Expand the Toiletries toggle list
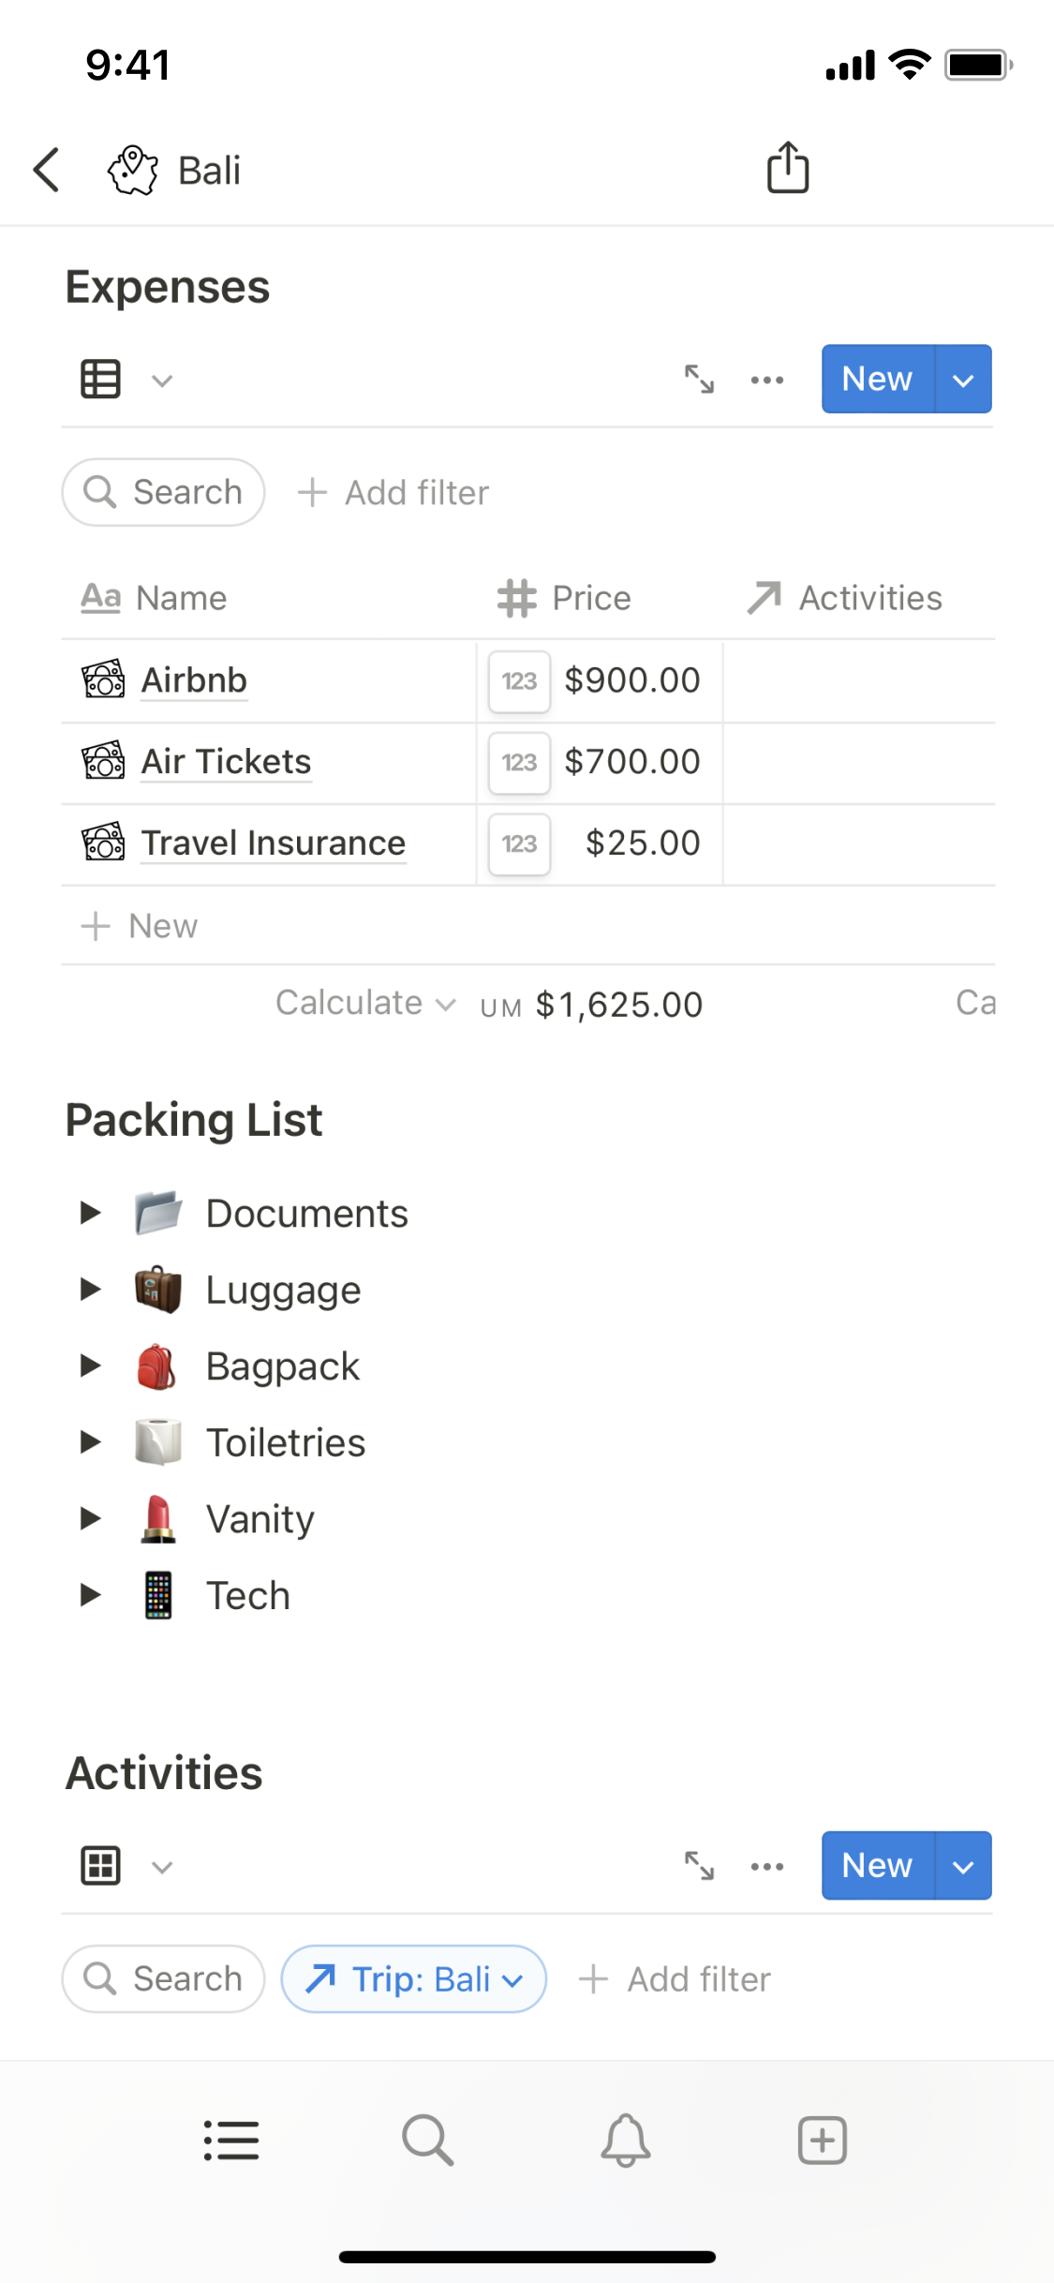Image resolution: width=1054 pixels, height=2283 pixels. (90, 1442)
